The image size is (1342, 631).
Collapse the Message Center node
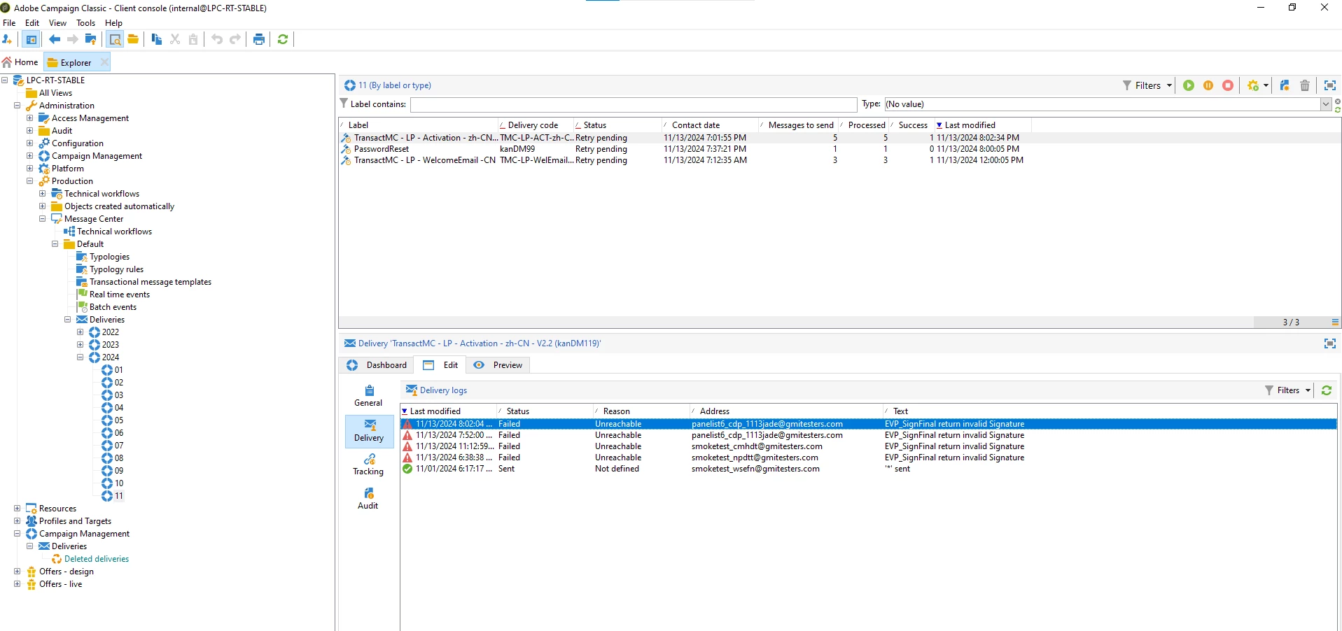tap(42, 219)
